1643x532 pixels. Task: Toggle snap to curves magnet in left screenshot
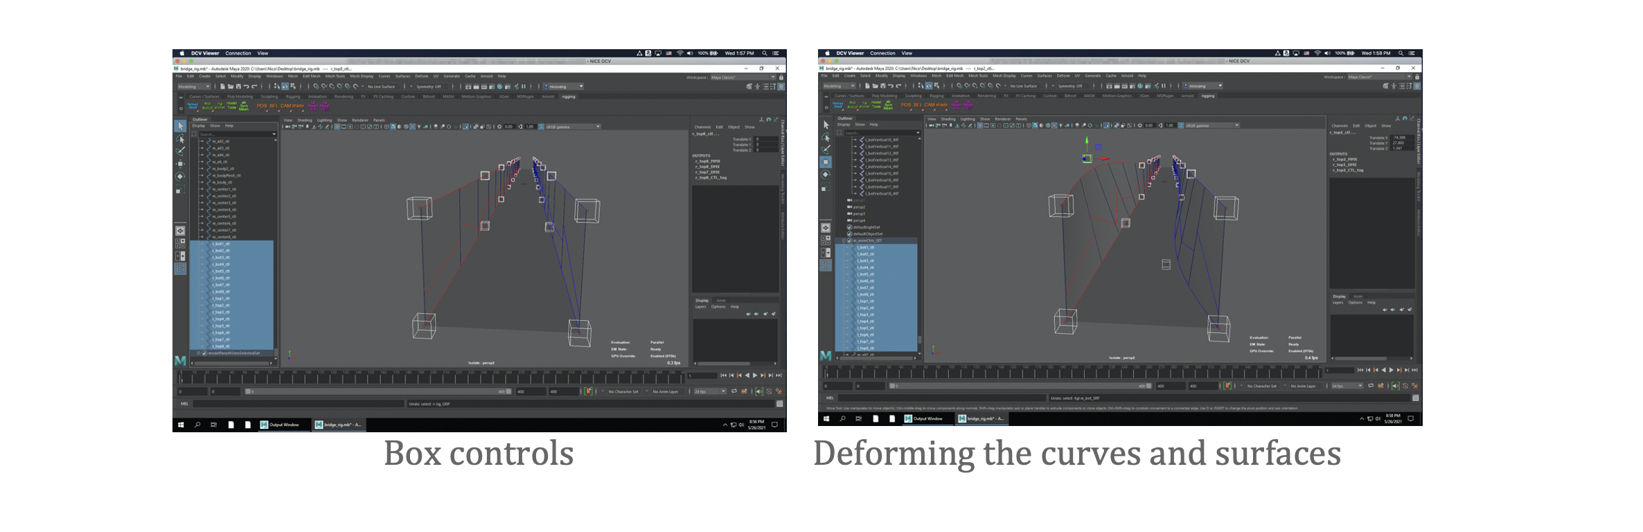pyautogui.click(x=323, y=87)
